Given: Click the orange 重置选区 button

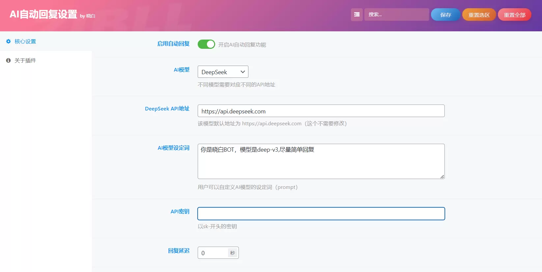Looking at the screenshot, I should [x=479, y=15].
